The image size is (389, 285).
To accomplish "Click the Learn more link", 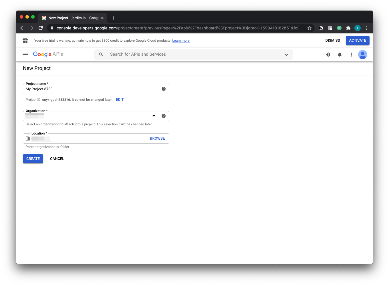I will point(181,41).
